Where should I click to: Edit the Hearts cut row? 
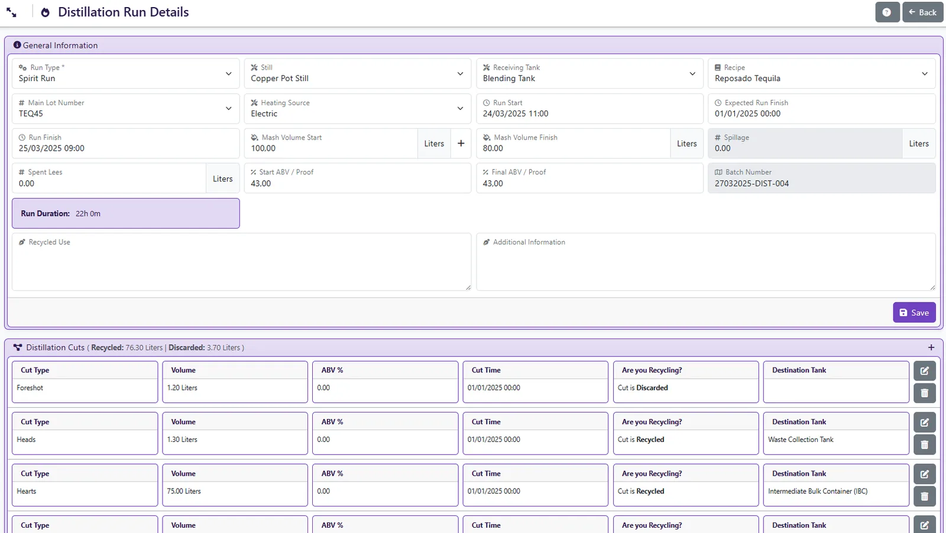925,474
